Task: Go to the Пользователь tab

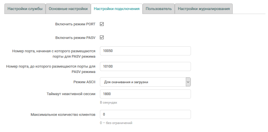Action: click(x=159, y=9)
